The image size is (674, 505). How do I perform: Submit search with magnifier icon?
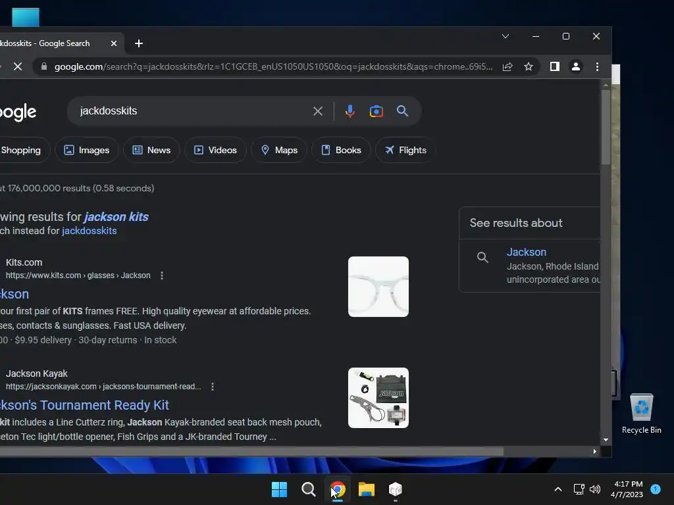click(402, 110)
